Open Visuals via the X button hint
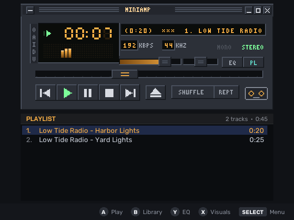294x220 pixels. click(x=215, y=212)
